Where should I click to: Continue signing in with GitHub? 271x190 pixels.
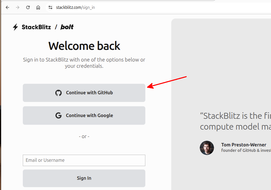click(x=84, y=93)
